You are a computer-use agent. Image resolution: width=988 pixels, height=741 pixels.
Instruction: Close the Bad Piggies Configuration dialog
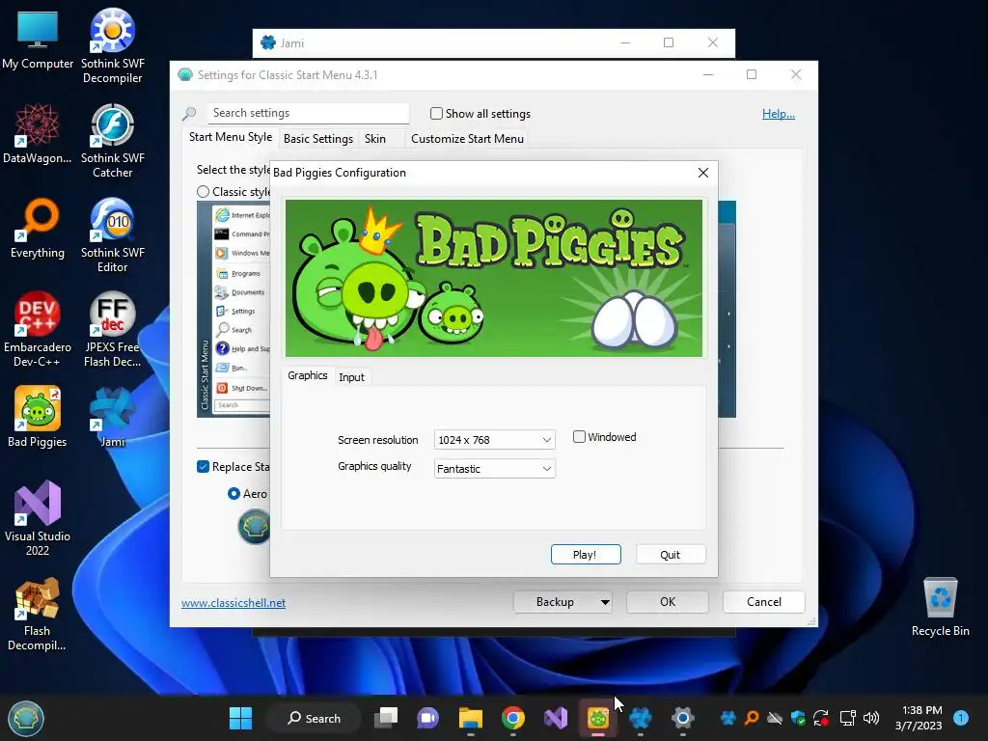(x=703, y=173)
